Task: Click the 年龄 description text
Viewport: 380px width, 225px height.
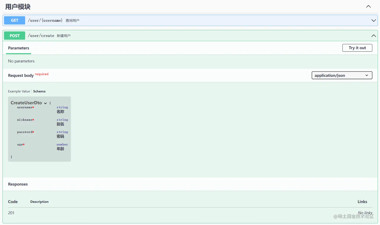Action: pos(60,149)
